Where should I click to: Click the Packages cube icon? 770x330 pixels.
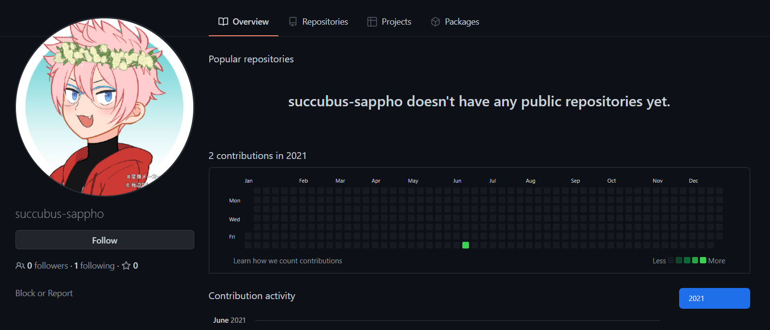tap(436, 22)
